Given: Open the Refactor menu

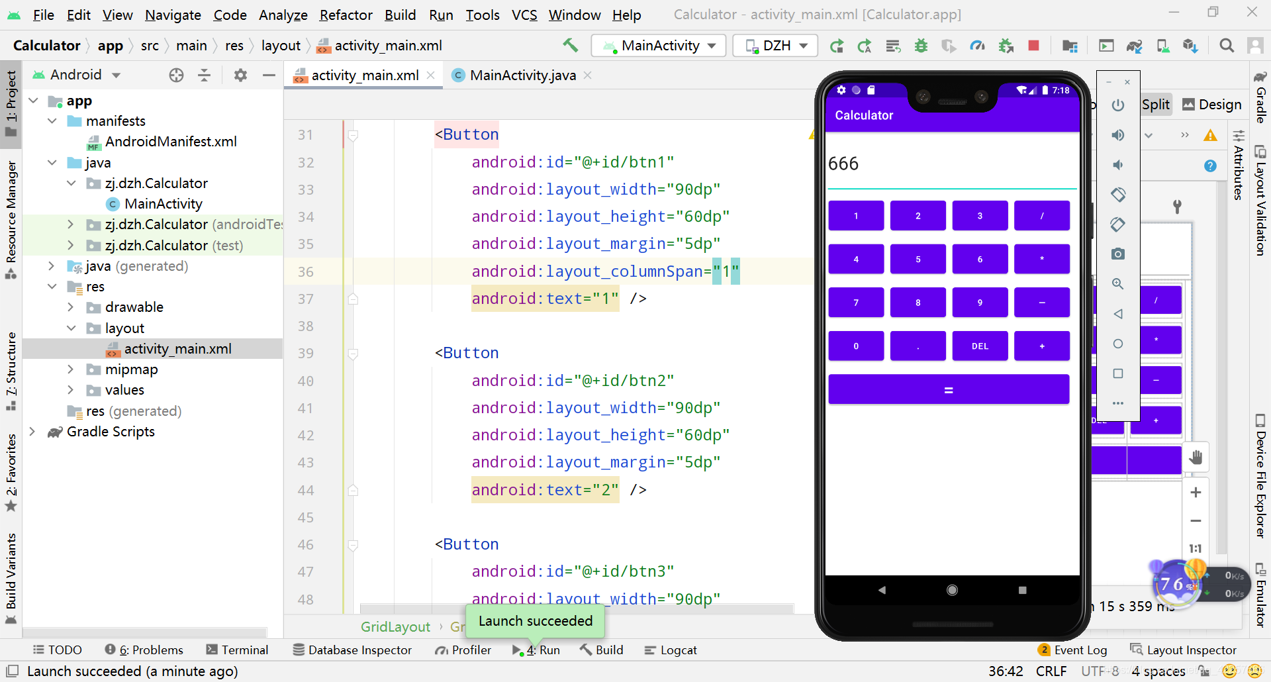Looking at the screenshot, I should pos(346,15).
